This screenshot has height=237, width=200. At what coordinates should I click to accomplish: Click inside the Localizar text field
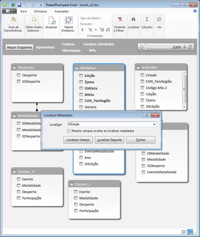pos(110,124)
